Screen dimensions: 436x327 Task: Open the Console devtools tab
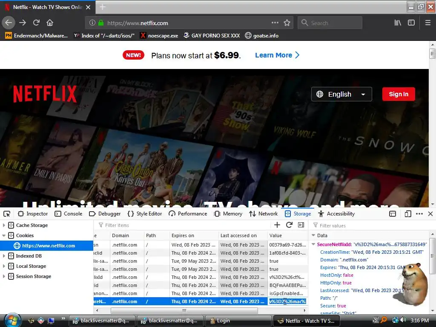69,214
